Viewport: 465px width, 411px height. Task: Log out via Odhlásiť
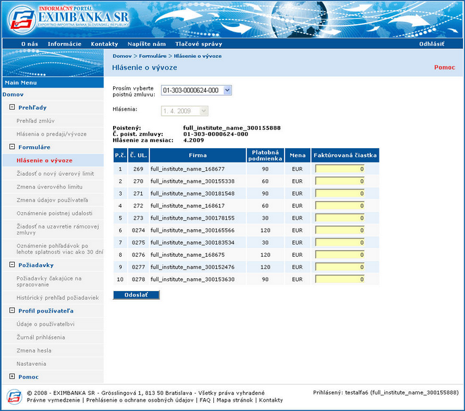click(x=431, y=44)
